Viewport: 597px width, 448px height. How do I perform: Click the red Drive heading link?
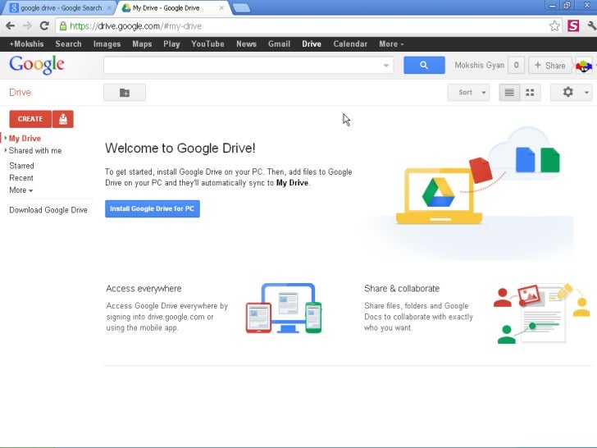(x=21, y=92)
